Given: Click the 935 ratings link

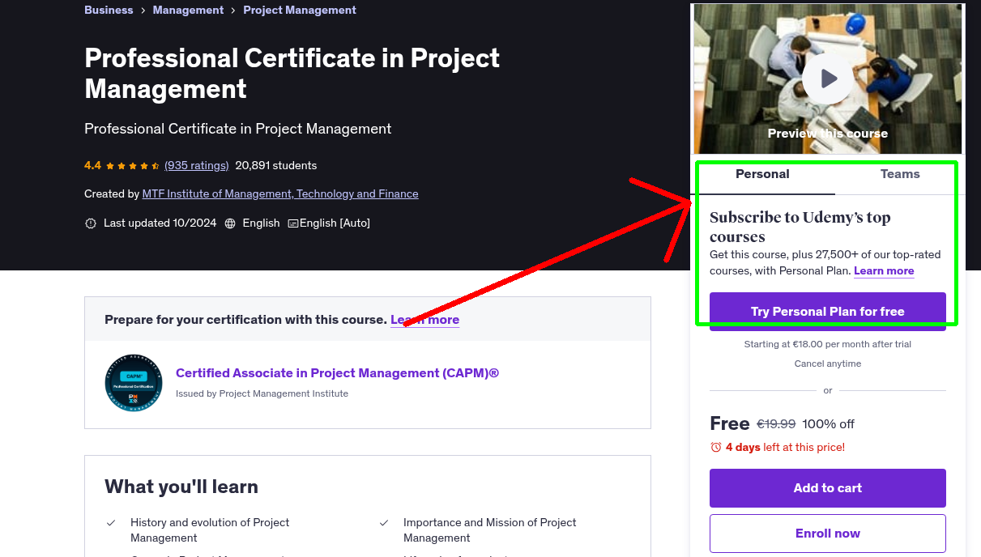Looking at the screenshot, I should click(197, 165).
